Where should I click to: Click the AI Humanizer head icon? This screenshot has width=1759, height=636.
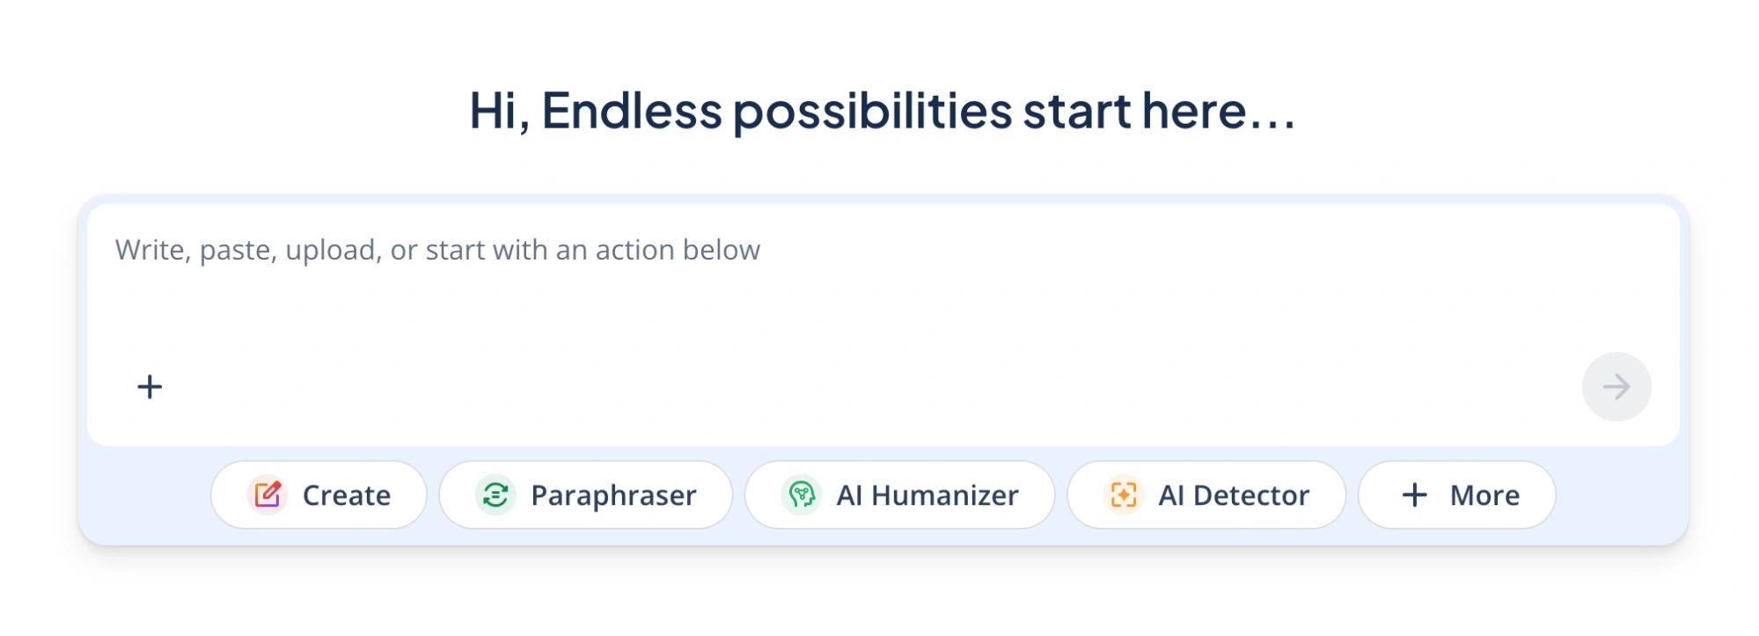coord(802,495)
